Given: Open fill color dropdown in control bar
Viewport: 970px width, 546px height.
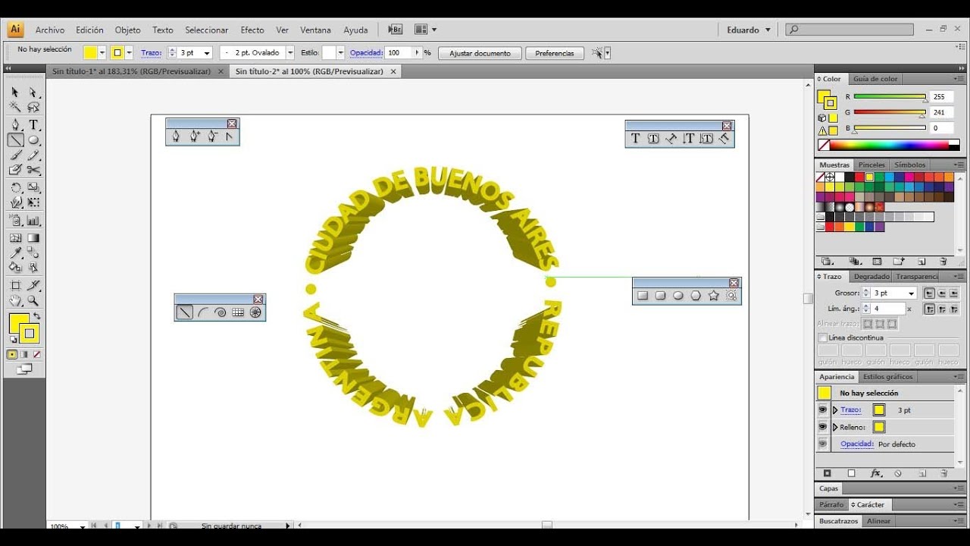Looking at the screenshot, I should pyautogui.click(x=102, y=53).
